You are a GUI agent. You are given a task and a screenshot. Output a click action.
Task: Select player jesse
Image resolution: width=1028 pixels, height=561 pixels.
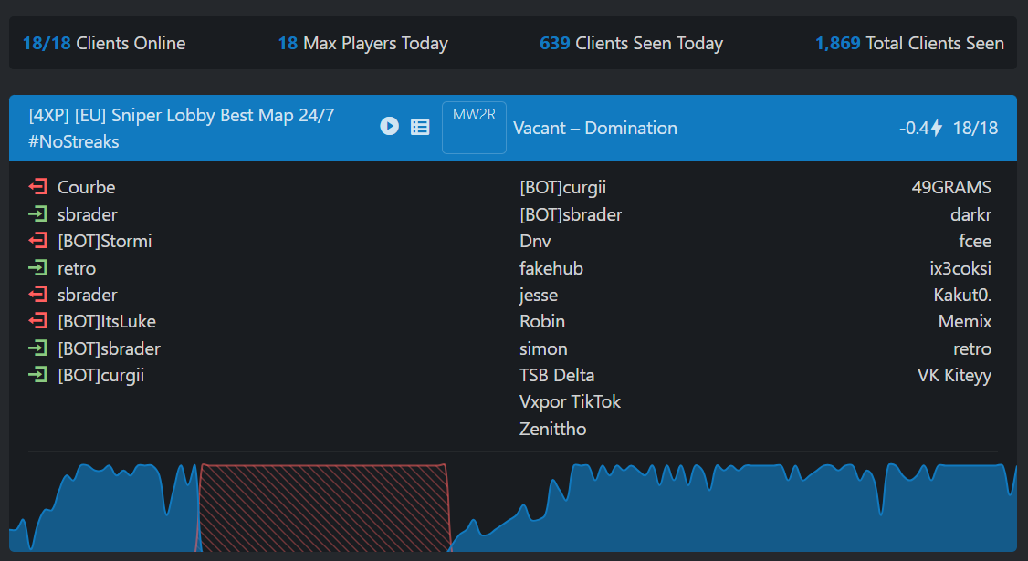[x=539, y=296]
